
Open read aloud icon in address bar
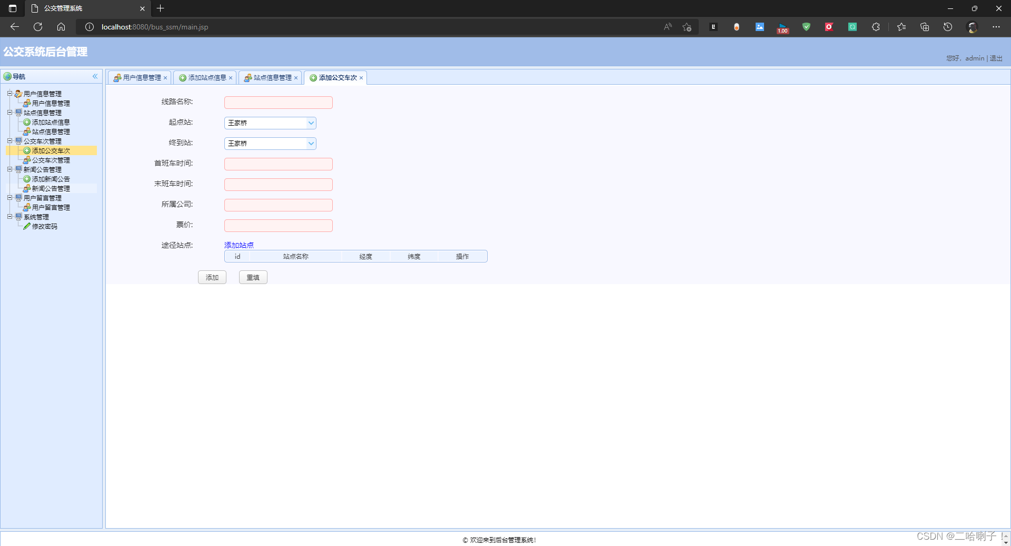tap(668, 27)
